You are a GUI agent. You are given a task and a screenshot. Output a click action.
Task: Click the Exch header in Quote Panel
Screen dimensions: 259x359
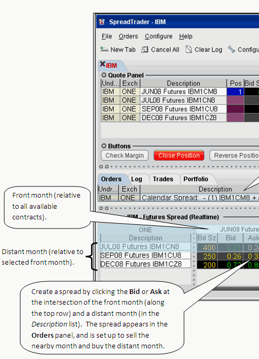pyautogui.click(x=130, y=83)
